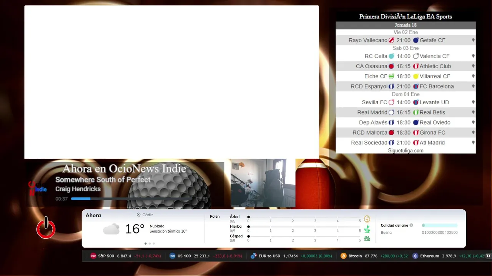Click the Ethereum price 2.978,9

(449, 256)
